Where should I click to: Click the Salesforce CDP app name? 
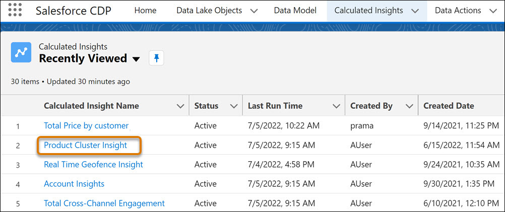tap(74, 11)
